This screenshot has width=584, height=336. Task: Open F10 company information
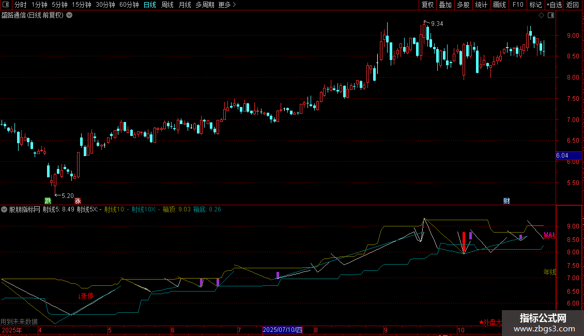pyautogui.click(x=518, y=5)
